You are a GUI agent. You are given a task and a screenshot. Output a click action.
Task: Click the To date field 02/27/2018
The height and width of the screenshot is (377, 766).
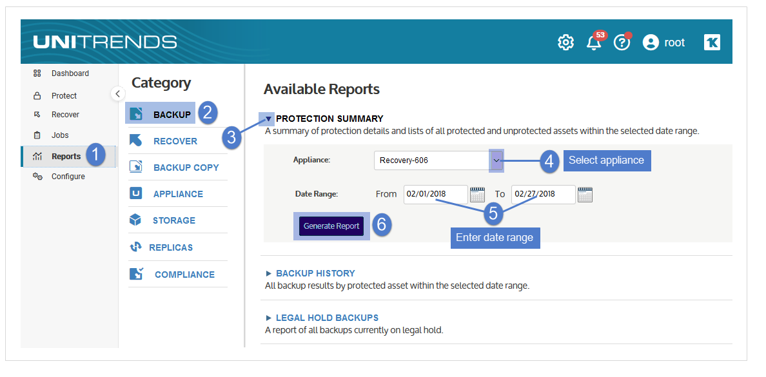544,194
